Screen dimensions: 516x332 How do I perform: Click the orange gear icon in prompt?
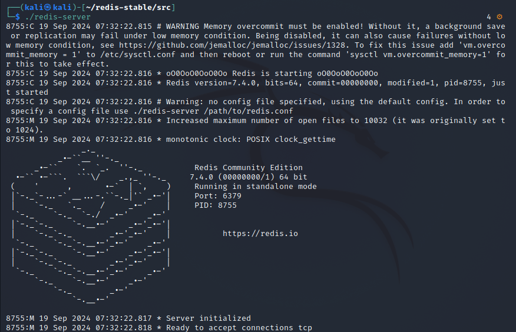tap(500, 16)
